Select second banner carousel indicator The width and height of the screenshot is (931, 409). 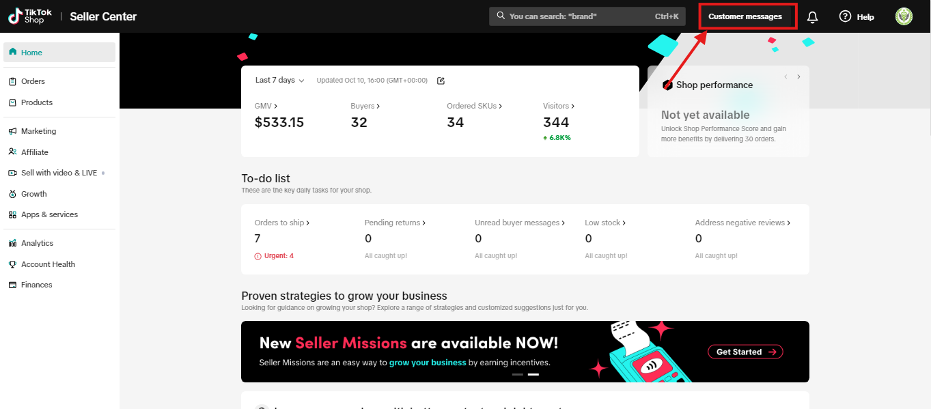533,374
